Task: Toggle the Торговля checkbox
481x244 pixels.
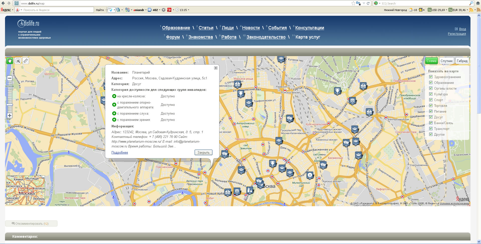Action: [431, 106]
